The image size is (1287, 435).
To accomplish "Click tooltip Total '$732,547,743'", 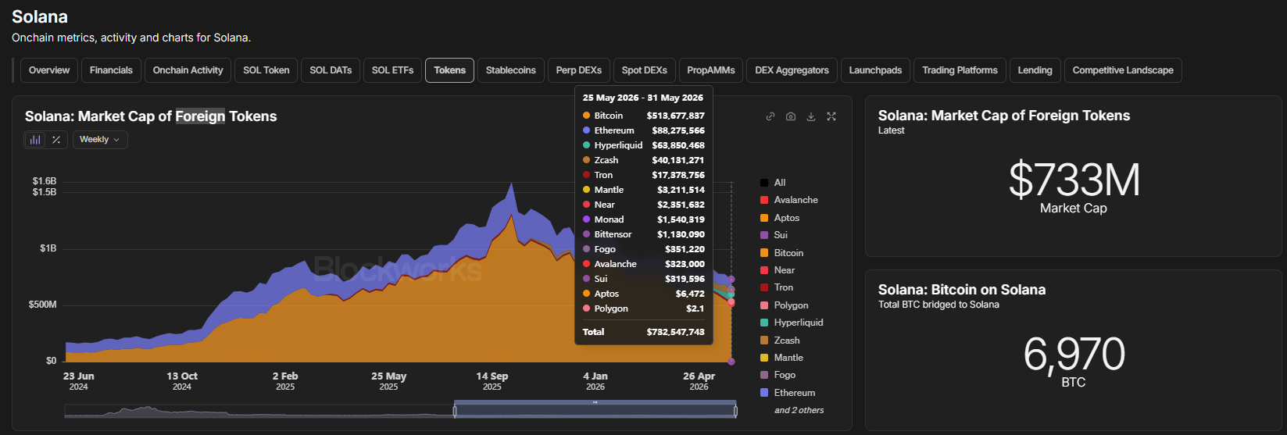I will click(x=675, y=332).
